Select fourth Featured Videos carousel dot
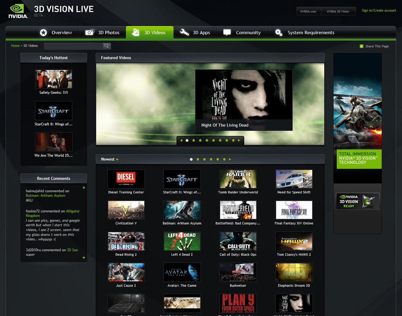 [x=207, y=140]
